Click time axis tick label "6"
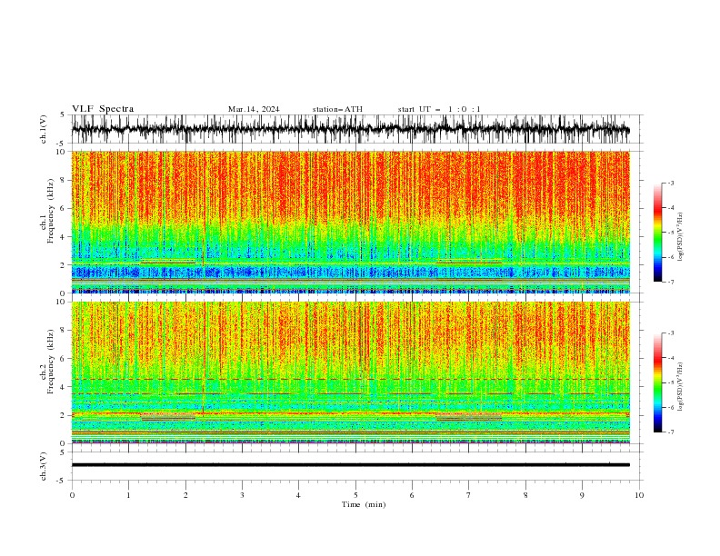 click(412, 495)
